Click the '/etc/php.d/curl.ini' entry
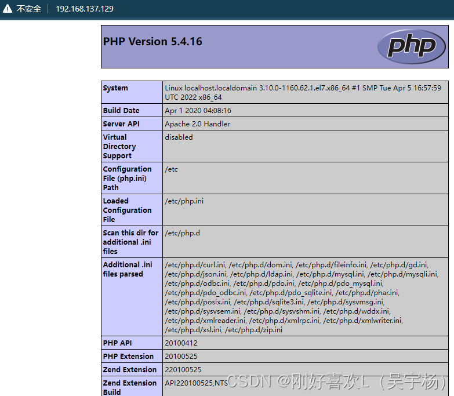Screen dimensions: 454x396 tap(195, 264)
